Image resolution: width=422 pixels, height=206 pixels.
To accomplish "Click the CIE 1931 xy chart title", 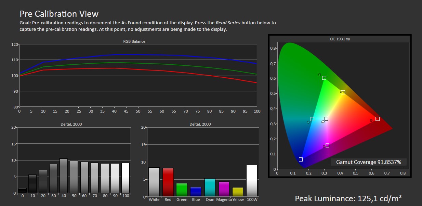I will click(x=340, y=39).
